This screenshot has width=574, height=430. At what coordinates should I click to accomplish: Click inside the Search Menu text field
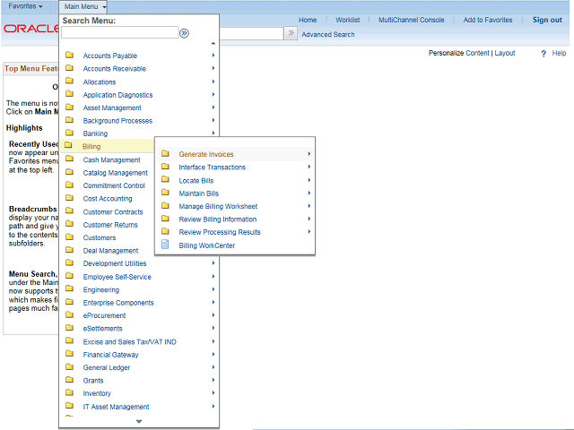tap(119, 33)
